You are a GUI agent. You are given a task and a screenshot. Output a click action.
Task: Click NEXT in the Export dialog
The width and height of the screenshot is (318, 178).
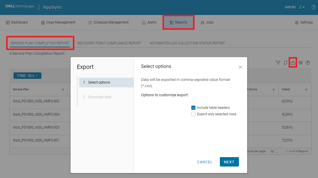tap(229, 162)
